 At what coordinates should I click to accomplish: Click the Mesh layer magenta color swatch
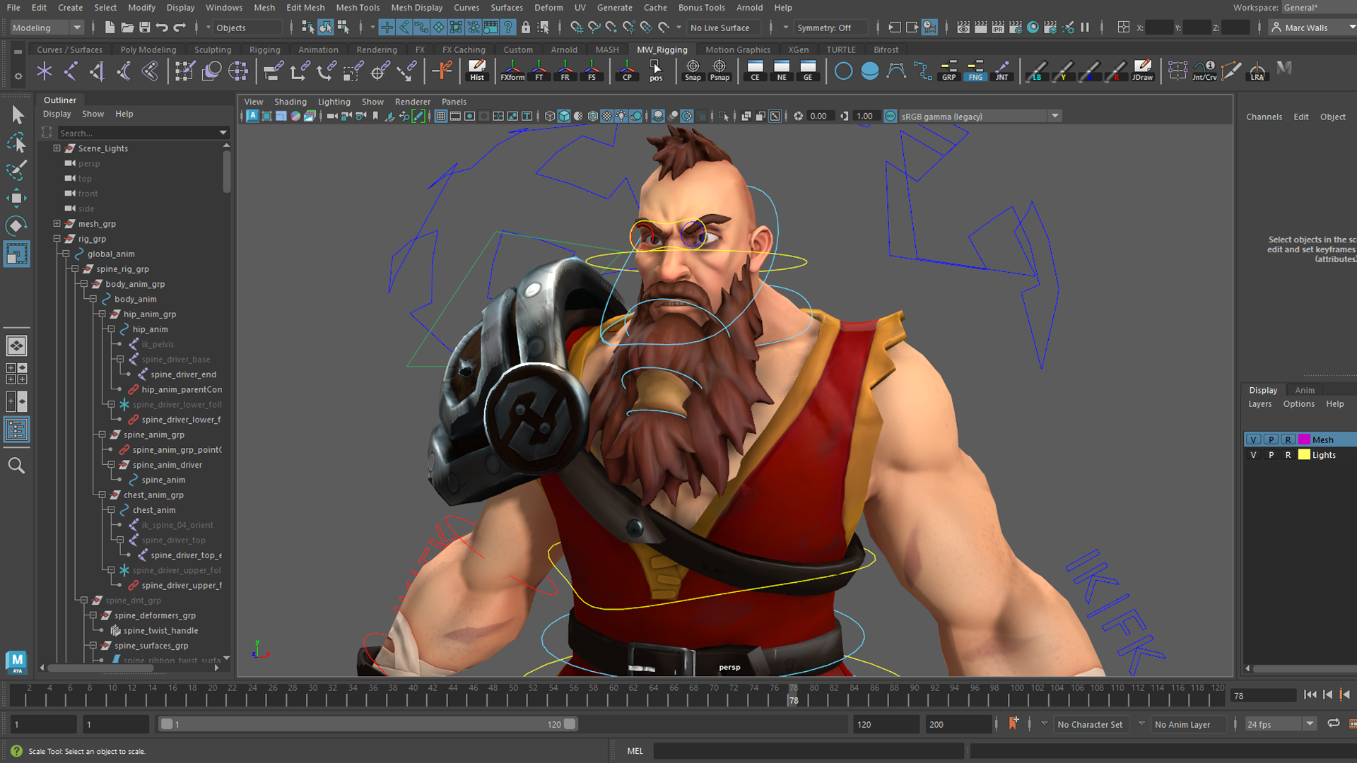pyautogui.click(x=1304, y=439)
